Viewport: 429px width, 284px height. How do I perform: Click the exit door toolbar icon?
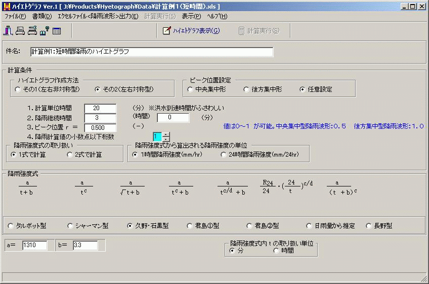click(x=8, y=30)
